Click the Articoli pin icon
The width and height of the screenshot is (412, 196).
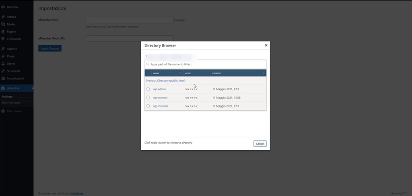3,17
